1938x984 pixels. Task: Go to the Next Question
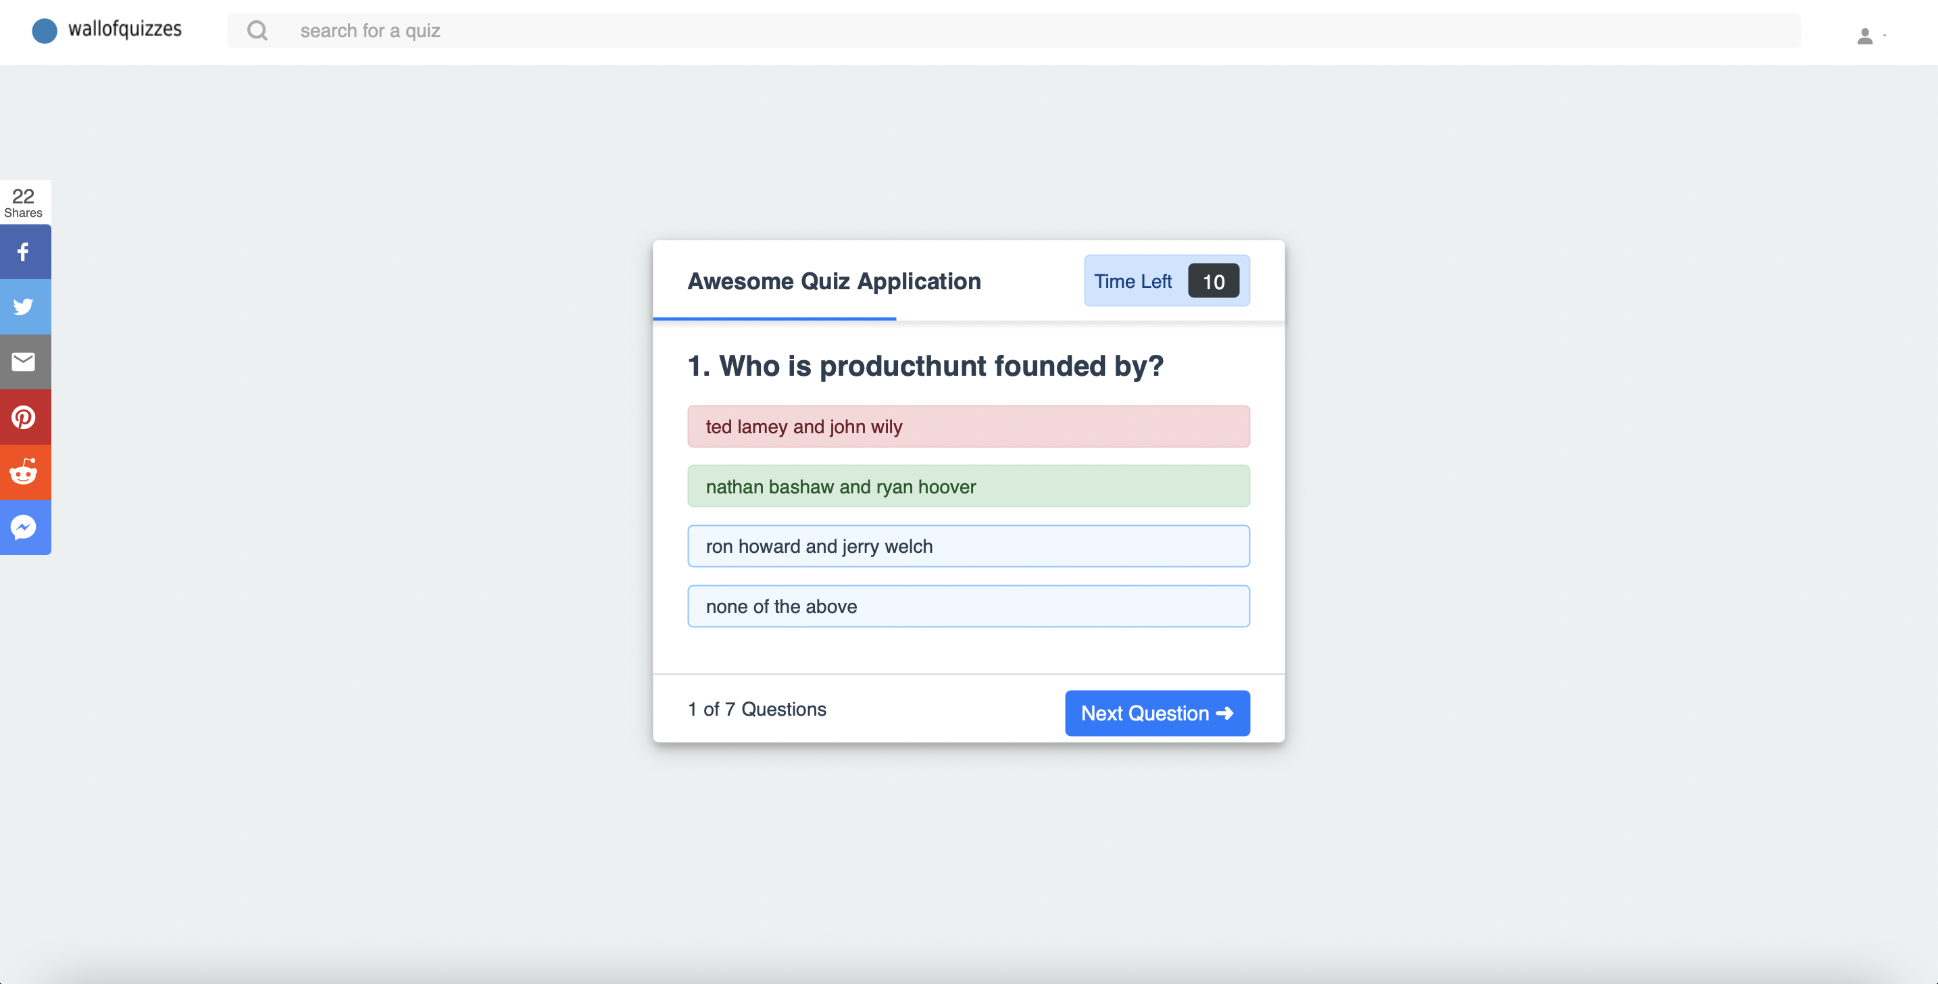[x=1156, y=712]
